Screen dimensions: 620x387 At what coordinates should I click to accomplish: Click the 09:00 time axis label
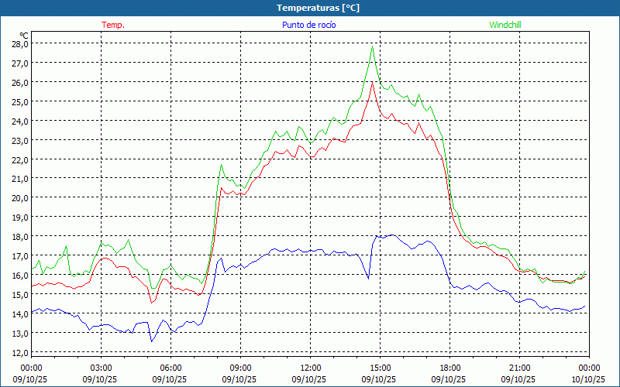[240, 368]
